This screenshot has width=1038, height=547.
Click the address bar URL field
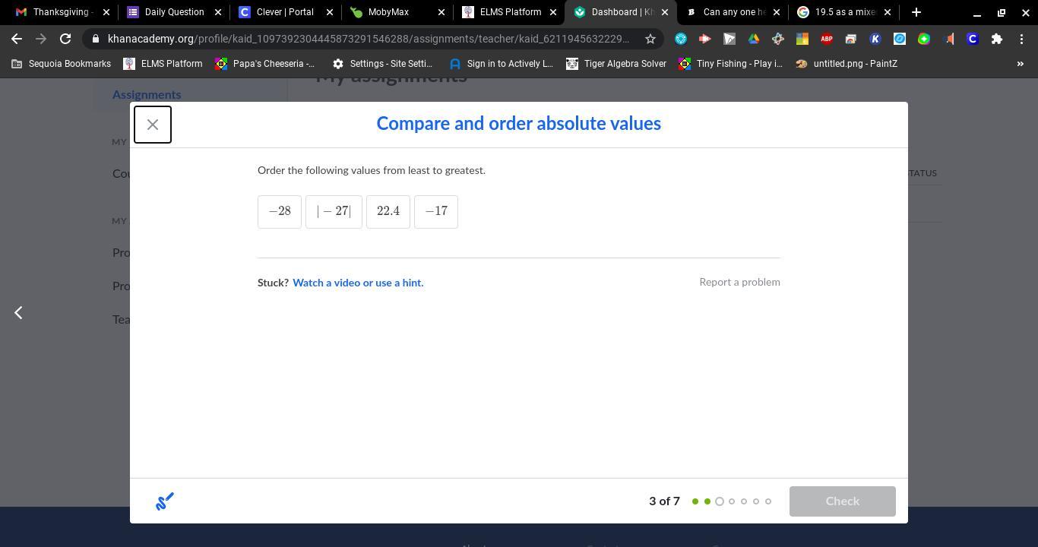point(369,39)
